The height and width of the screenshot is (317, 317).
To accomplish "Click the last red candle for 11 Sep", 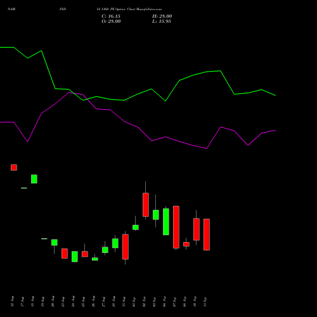I will pos(207,235).
